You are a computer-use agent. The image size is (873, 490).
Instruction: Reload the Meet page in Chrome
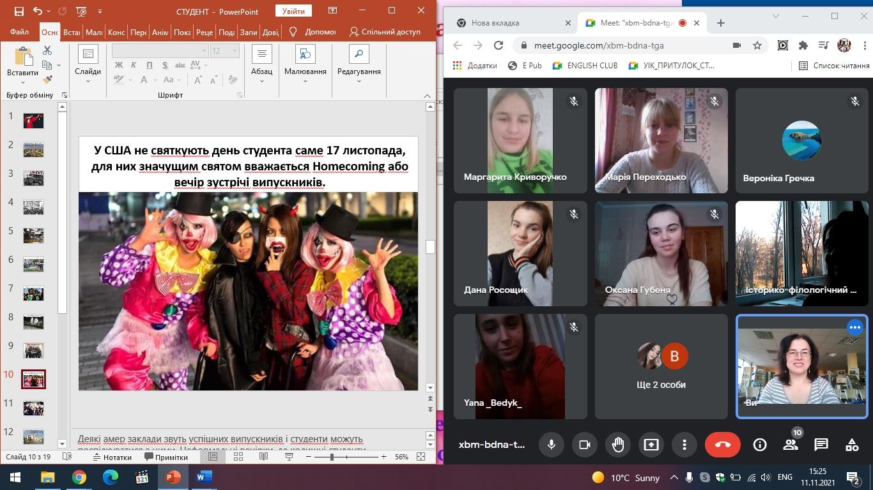pos(498,45)
